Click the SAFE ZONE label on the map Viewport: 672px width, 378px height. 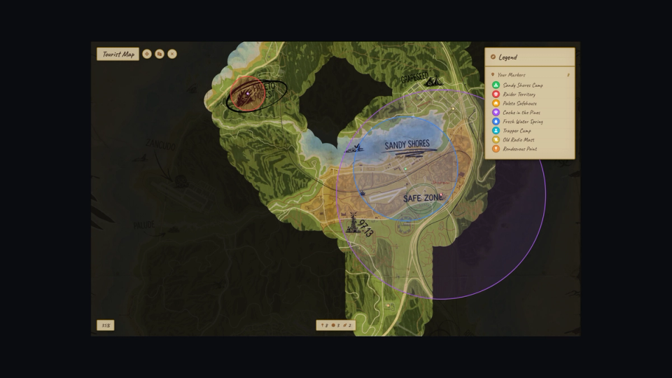[423, 198]
